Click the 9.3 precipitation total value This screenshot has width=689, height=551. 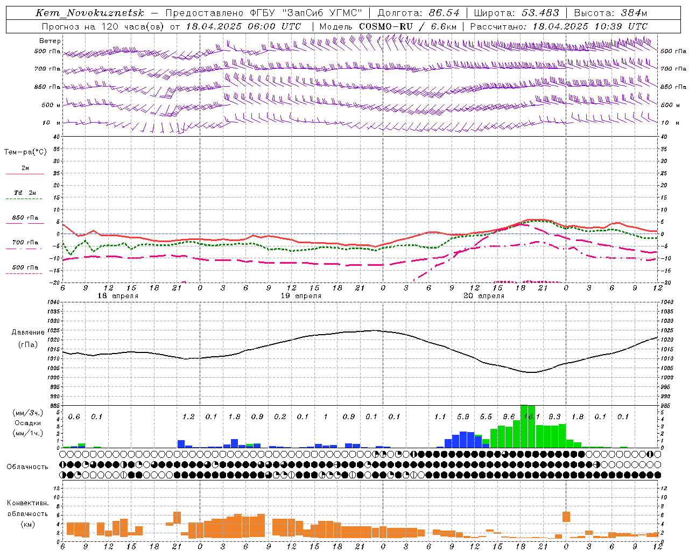coord(554,416)
